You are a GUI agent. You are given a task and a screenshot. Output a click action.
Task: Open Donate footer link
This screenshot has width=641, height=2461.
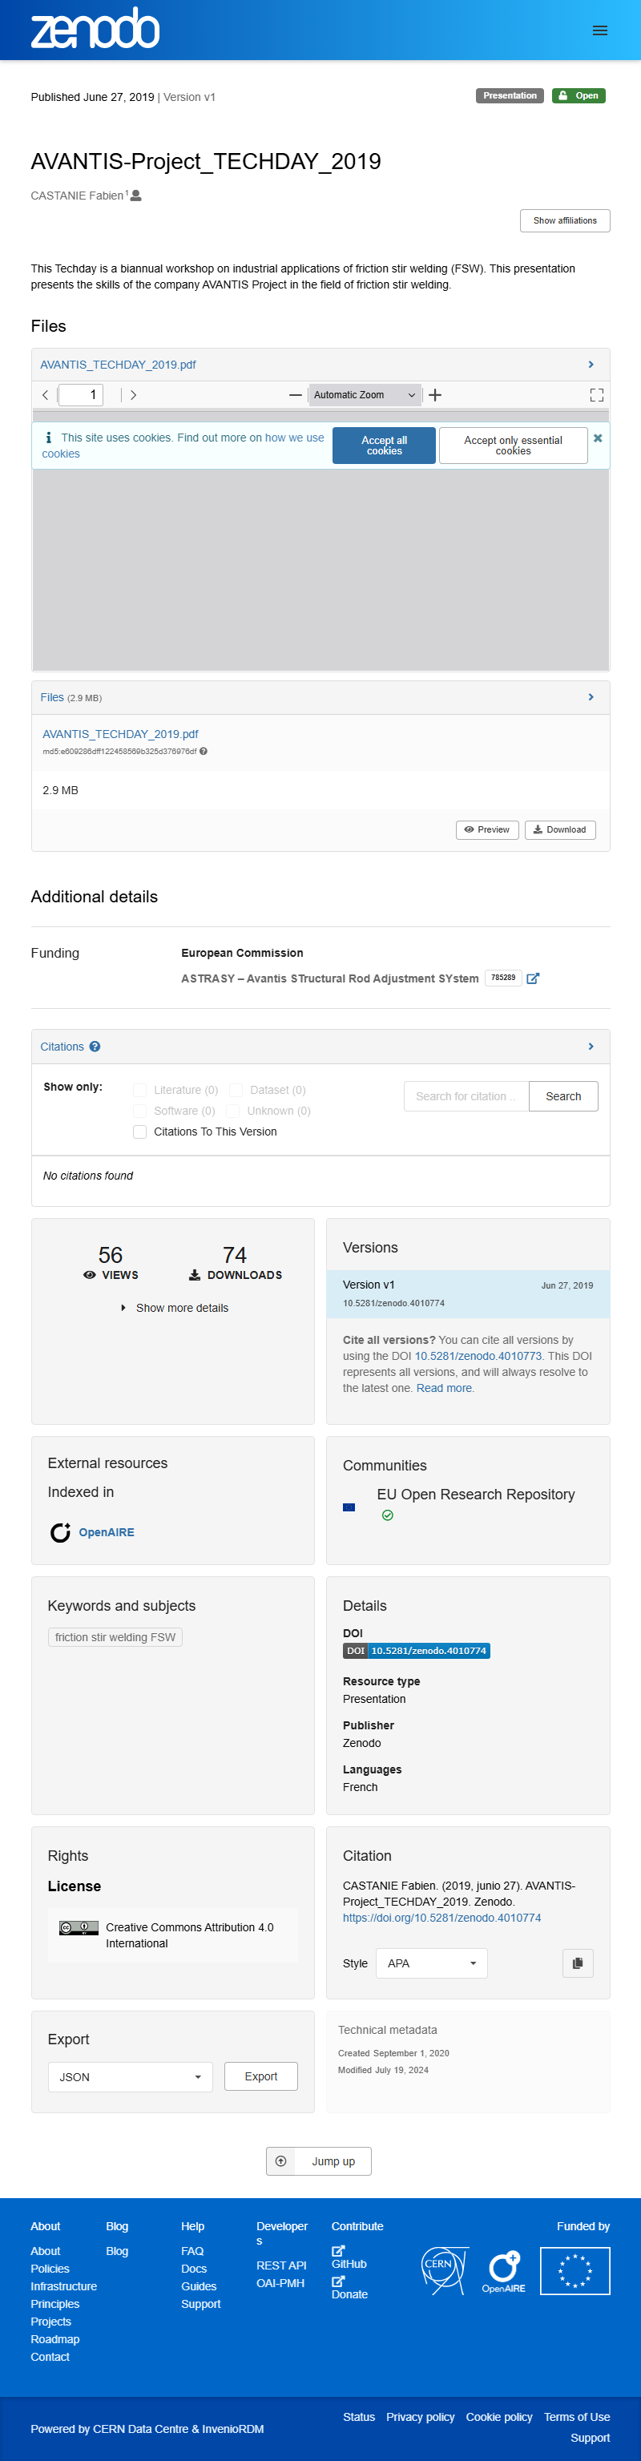[349, 2288]
